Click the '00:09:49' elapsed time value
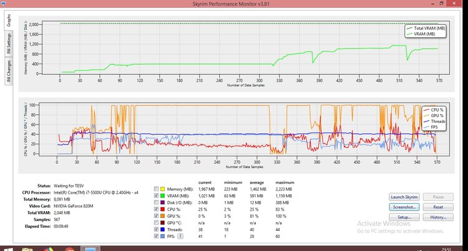This screenshot has width=468, height=251. coord(61,226)
